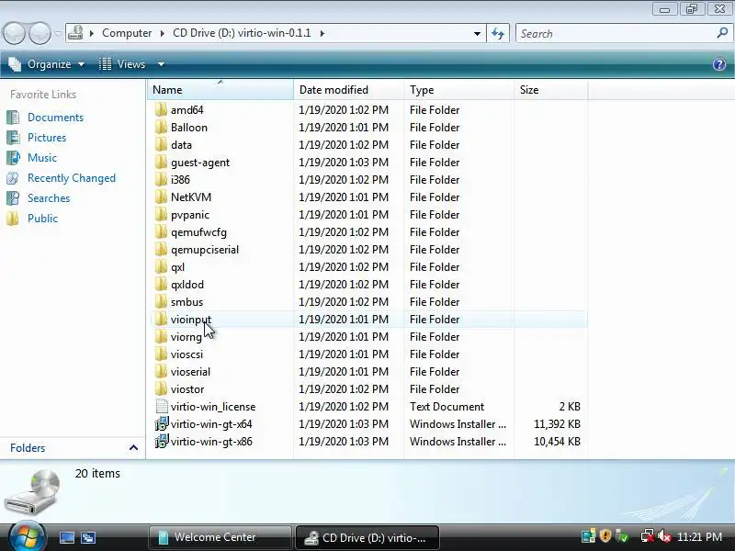735x551 pixels.
Task: Click the muted volume tray icon
Action: [664, 536]
